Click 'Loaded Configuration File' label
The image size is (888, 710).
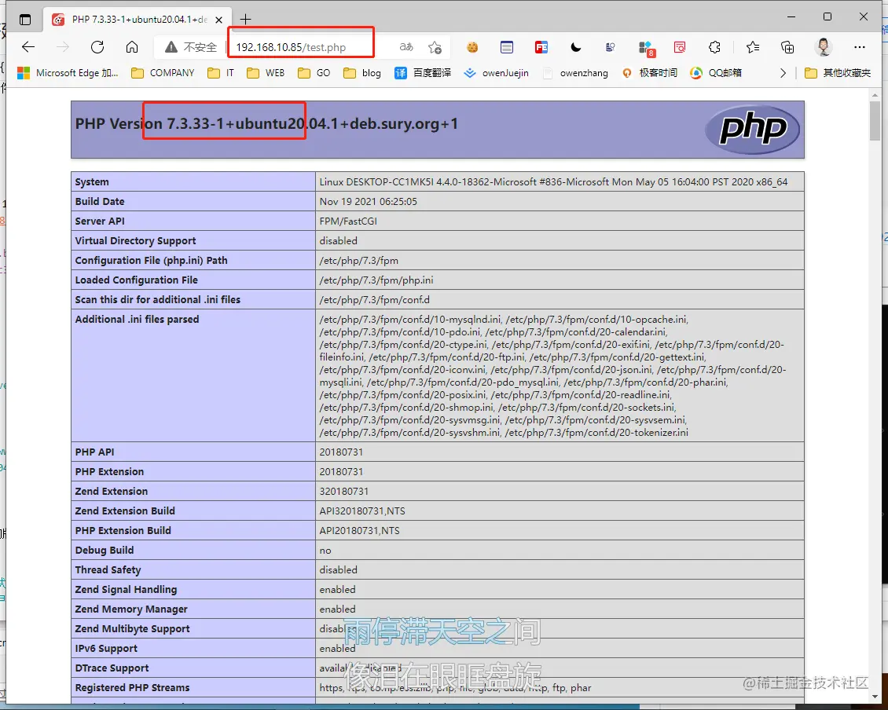[137, 280]
